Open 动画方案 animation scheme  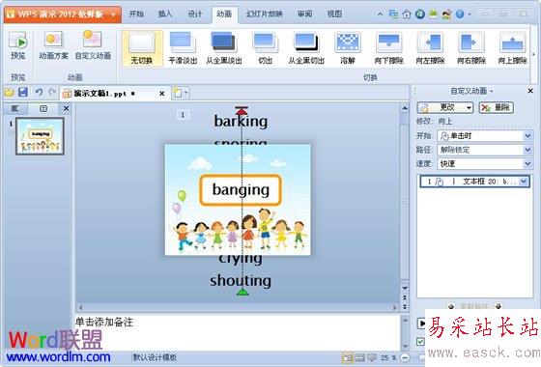coord(53,45)
